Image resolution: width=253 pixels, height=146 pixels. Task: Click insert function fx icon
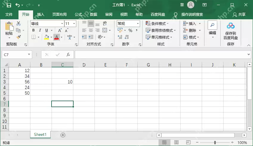point(68,55)
